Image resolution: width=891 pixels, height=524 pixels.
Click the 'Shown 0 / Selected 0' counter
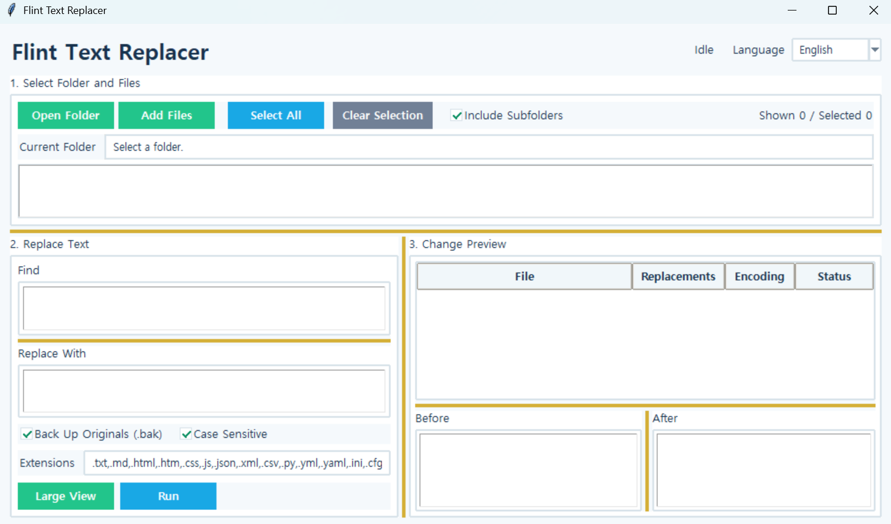[815, 116]
